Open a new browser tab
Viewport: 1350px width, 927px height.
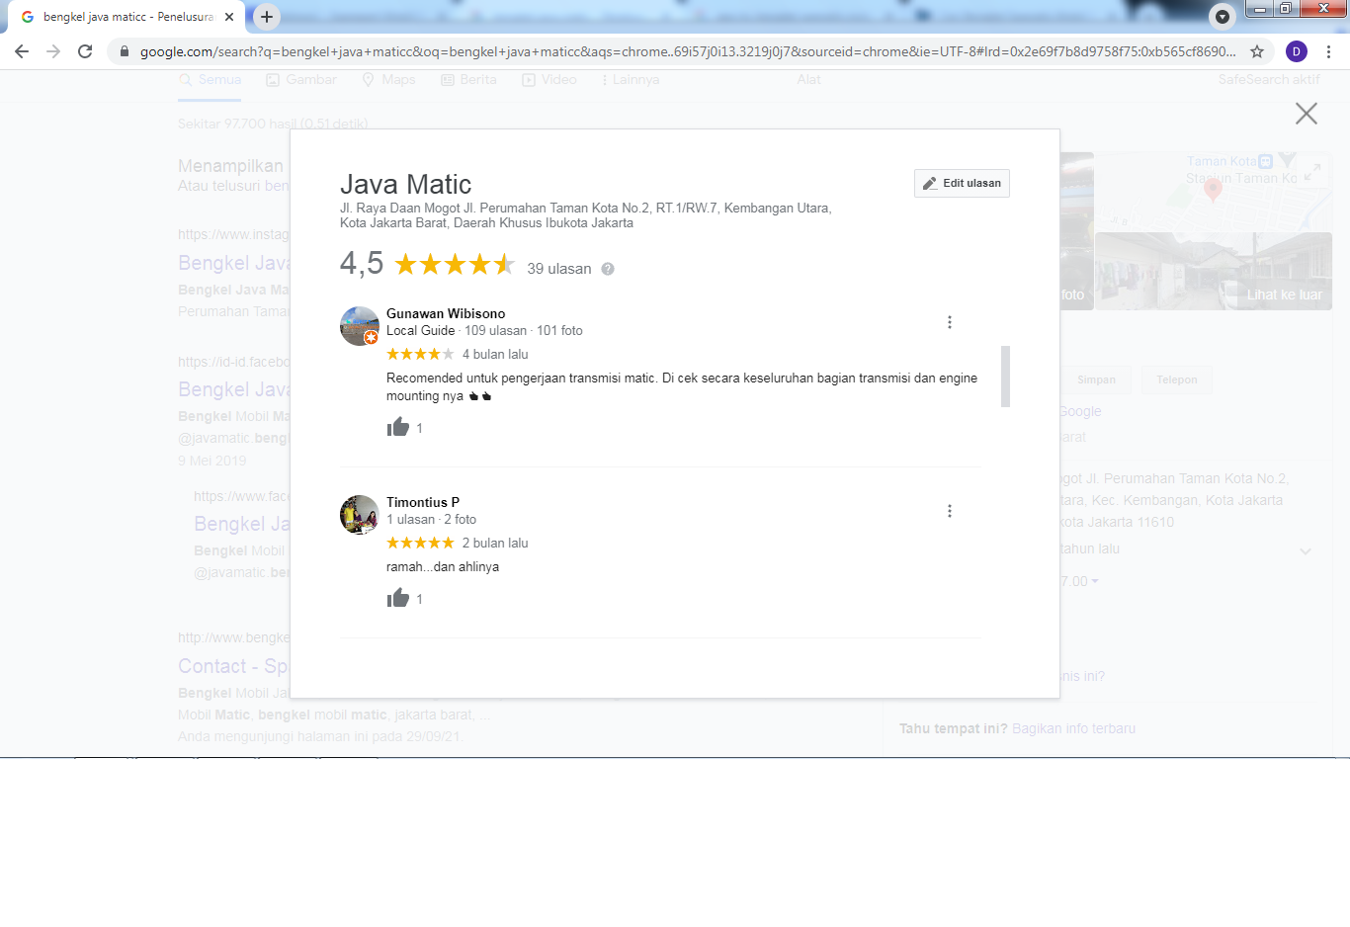pyautogui.click(x=266, y=17)
